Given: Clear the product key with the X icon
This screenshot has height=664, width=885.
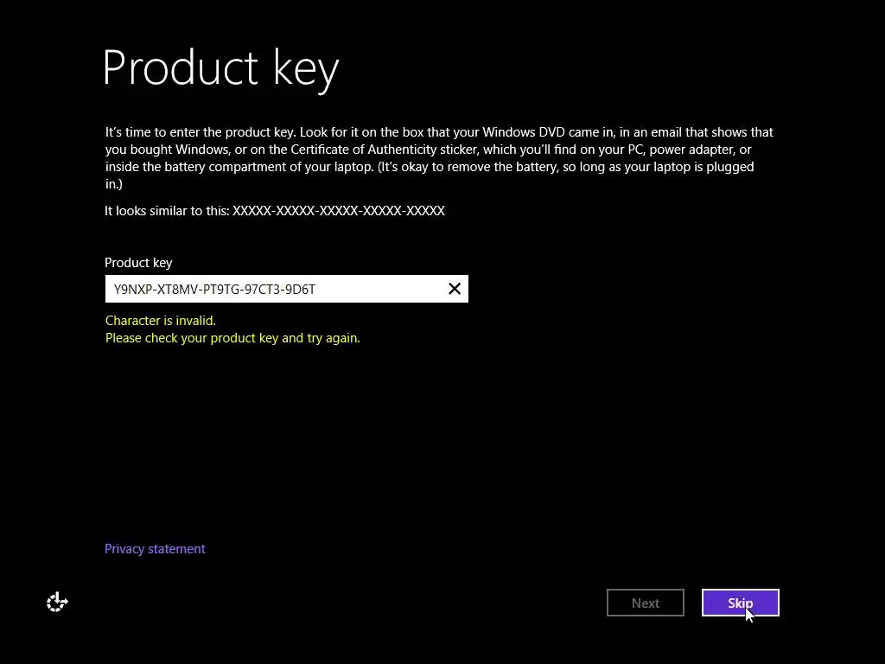Looking at the screenshot, I should tap(455, 289).
